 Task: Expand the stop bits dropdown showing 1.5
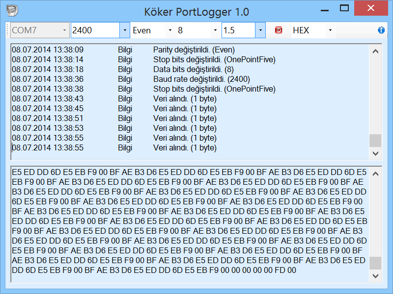[259, 30]
